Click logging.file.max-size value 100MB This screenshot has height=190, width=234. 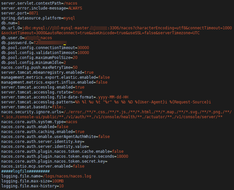click(58, 181)
